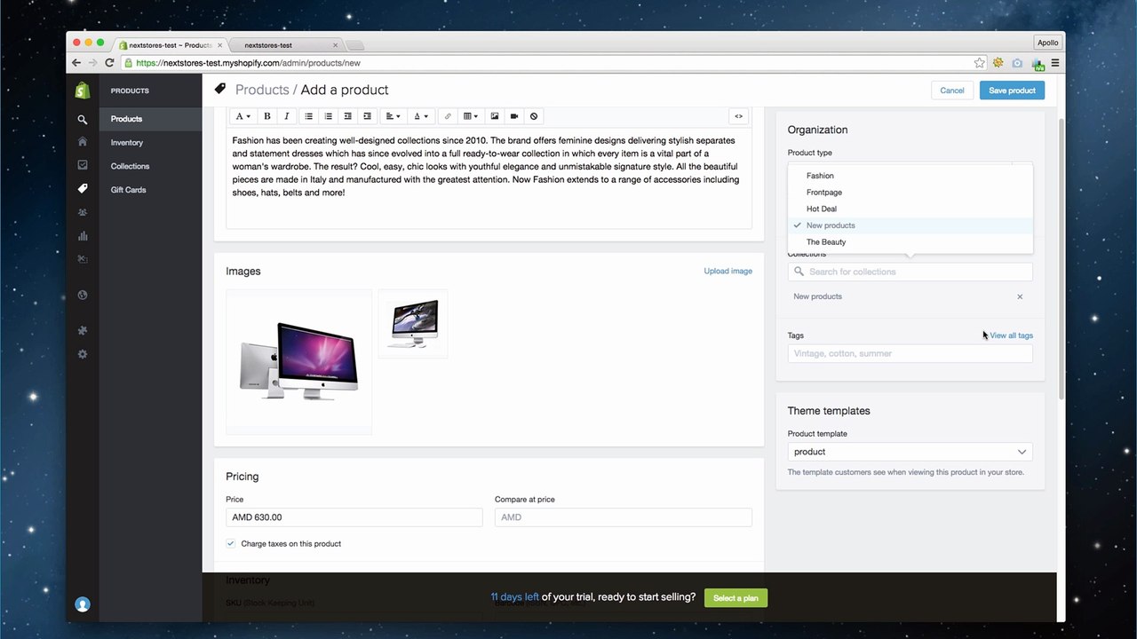This screenshot has width=1137, height=639.
Task: Pick Hot Deal from the dropdown list
Action: [910, 209]
